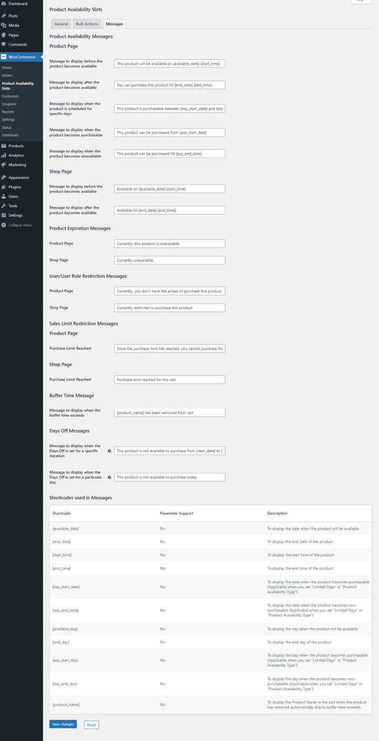Click the Comments bubble icon
379x741 pixels.
point(4,45)
